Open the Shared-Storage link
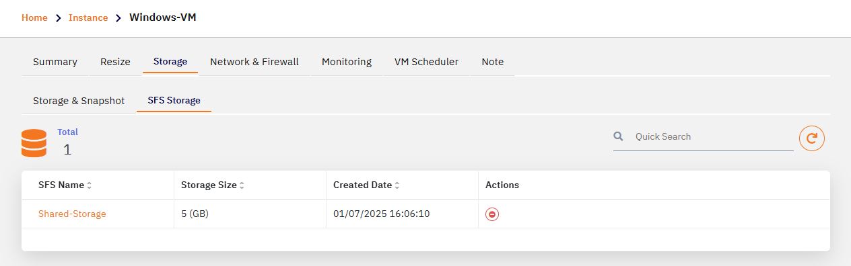851x266 pixels. click(x=72, y=214)
